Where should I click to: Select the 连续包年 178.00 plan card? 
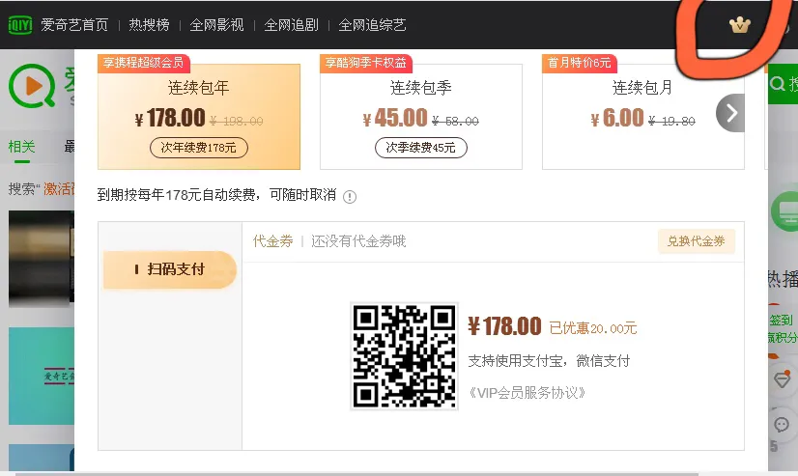(199, 117)
